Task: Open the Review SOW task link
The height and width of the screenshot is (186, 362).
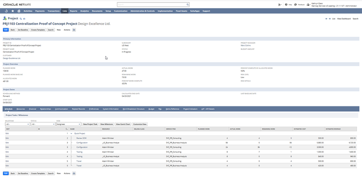Action: [81, 138]
